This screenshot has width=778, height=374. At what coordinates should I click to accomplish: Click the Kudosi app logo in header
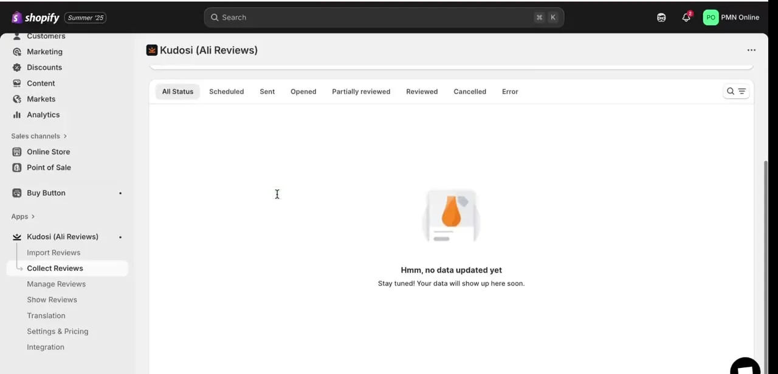coord(152,50)
